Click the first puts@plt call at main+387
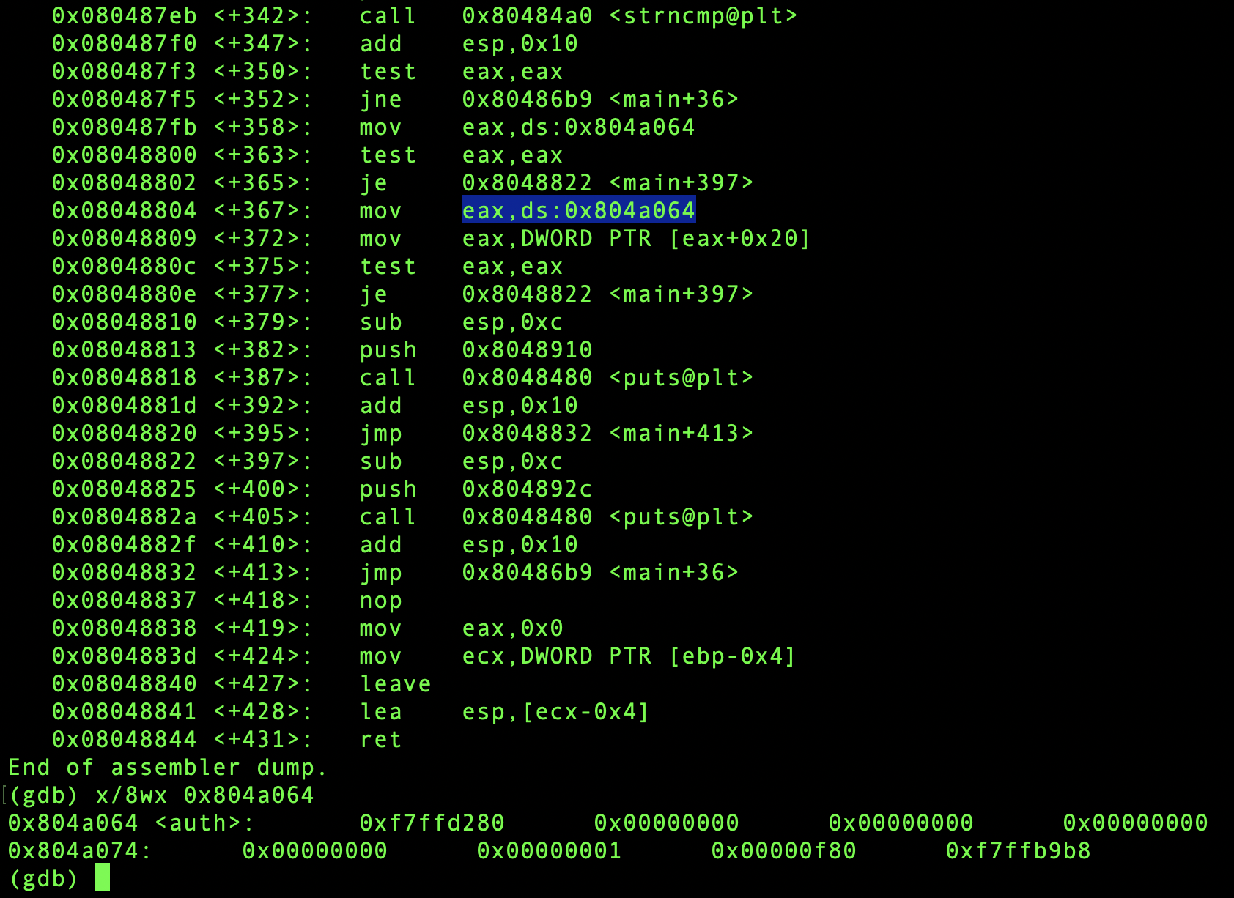1234x898 pixels. (x=607, y=378)
